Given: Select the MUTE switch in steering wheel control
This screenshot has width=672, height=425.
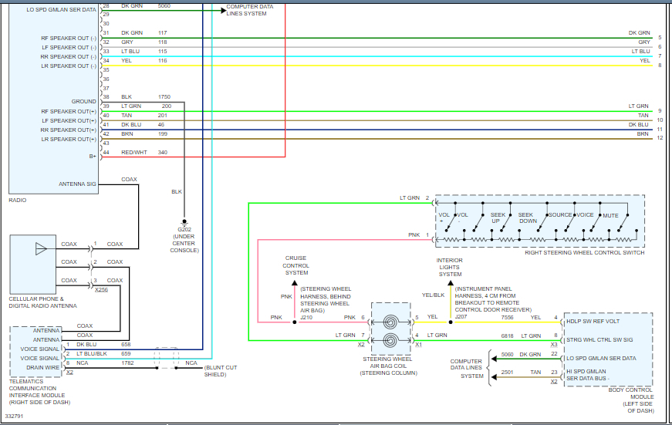Looking at the screenshot, I should (x=611, y=215).
